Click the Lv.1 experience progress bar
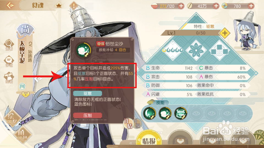Viewport: 264px width, 148px height. [x=191, y=33]
